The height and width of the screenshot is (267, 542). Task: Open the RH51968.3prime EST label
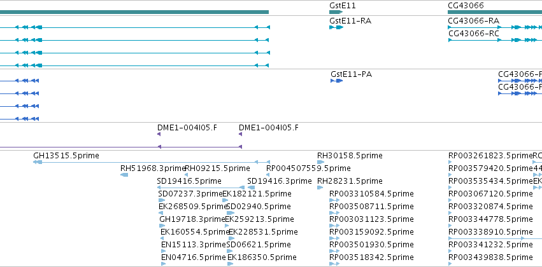tap(153, 168)
